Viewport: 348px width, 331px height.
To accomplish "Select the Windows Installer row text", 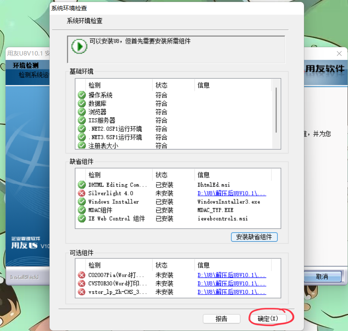I will (113, 201).
